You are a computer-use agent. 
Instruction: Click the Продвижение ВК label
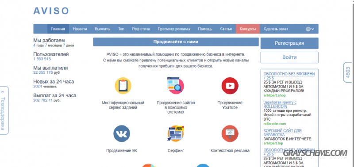tap(122, 151)
